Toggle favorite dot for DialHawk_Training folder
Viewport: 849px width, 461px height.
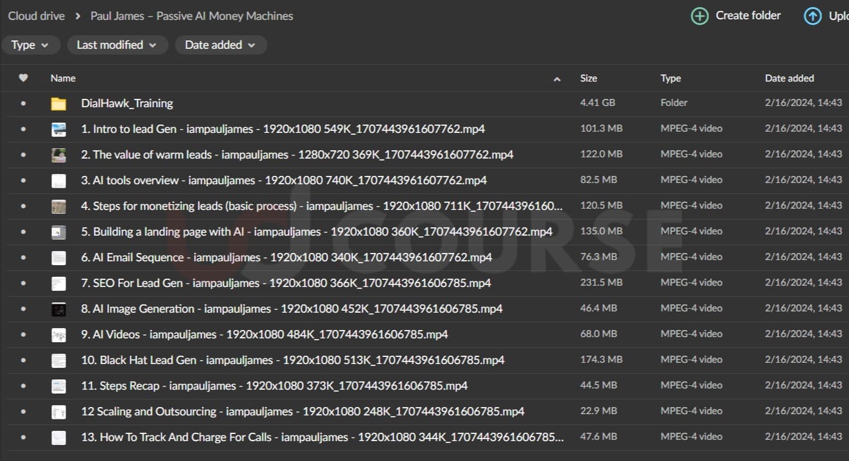(23, 103)
